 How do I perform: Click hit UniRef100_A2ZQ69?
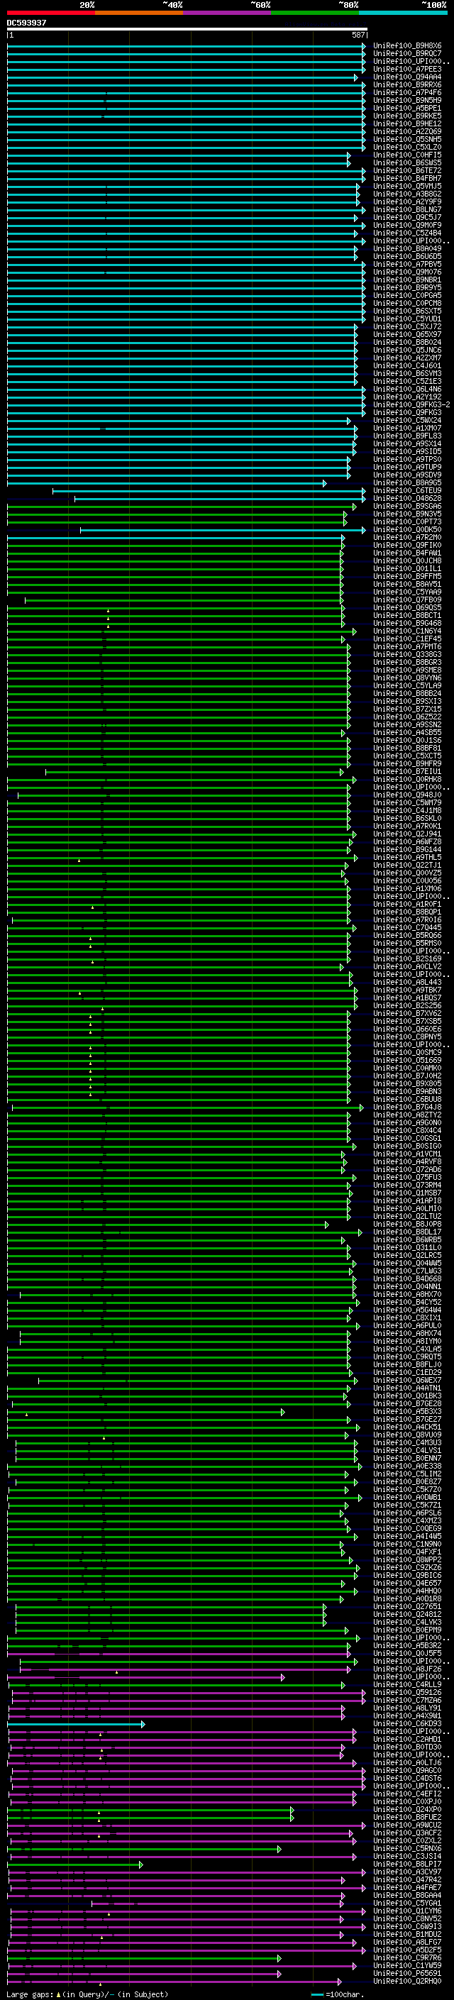pyautogui.click(x=407, y=131)
